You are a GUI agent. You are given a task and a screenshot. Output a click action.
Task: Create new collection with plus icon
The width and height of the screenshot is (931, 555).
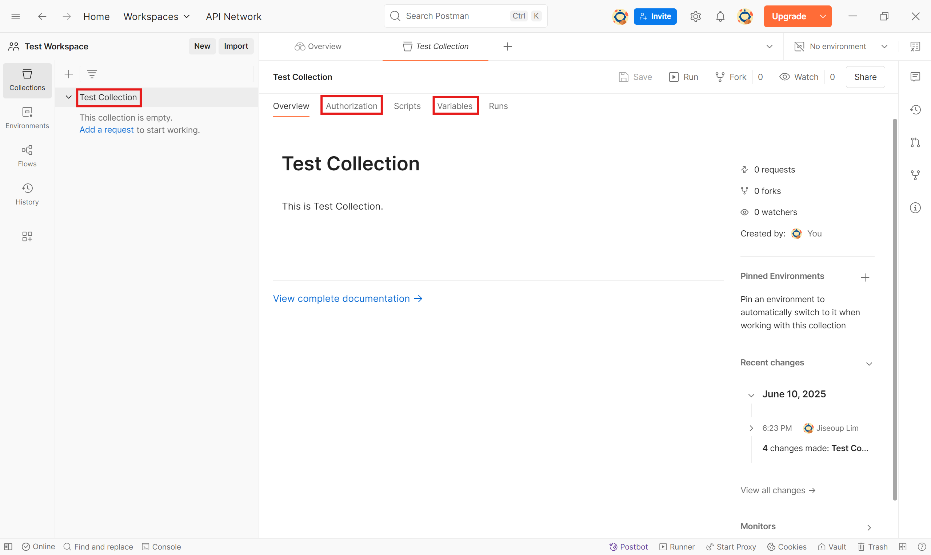(68, 74)
